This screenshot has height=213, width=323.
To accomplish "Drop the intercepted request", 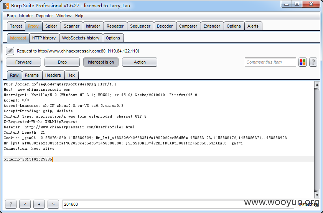I will [62, 62].
